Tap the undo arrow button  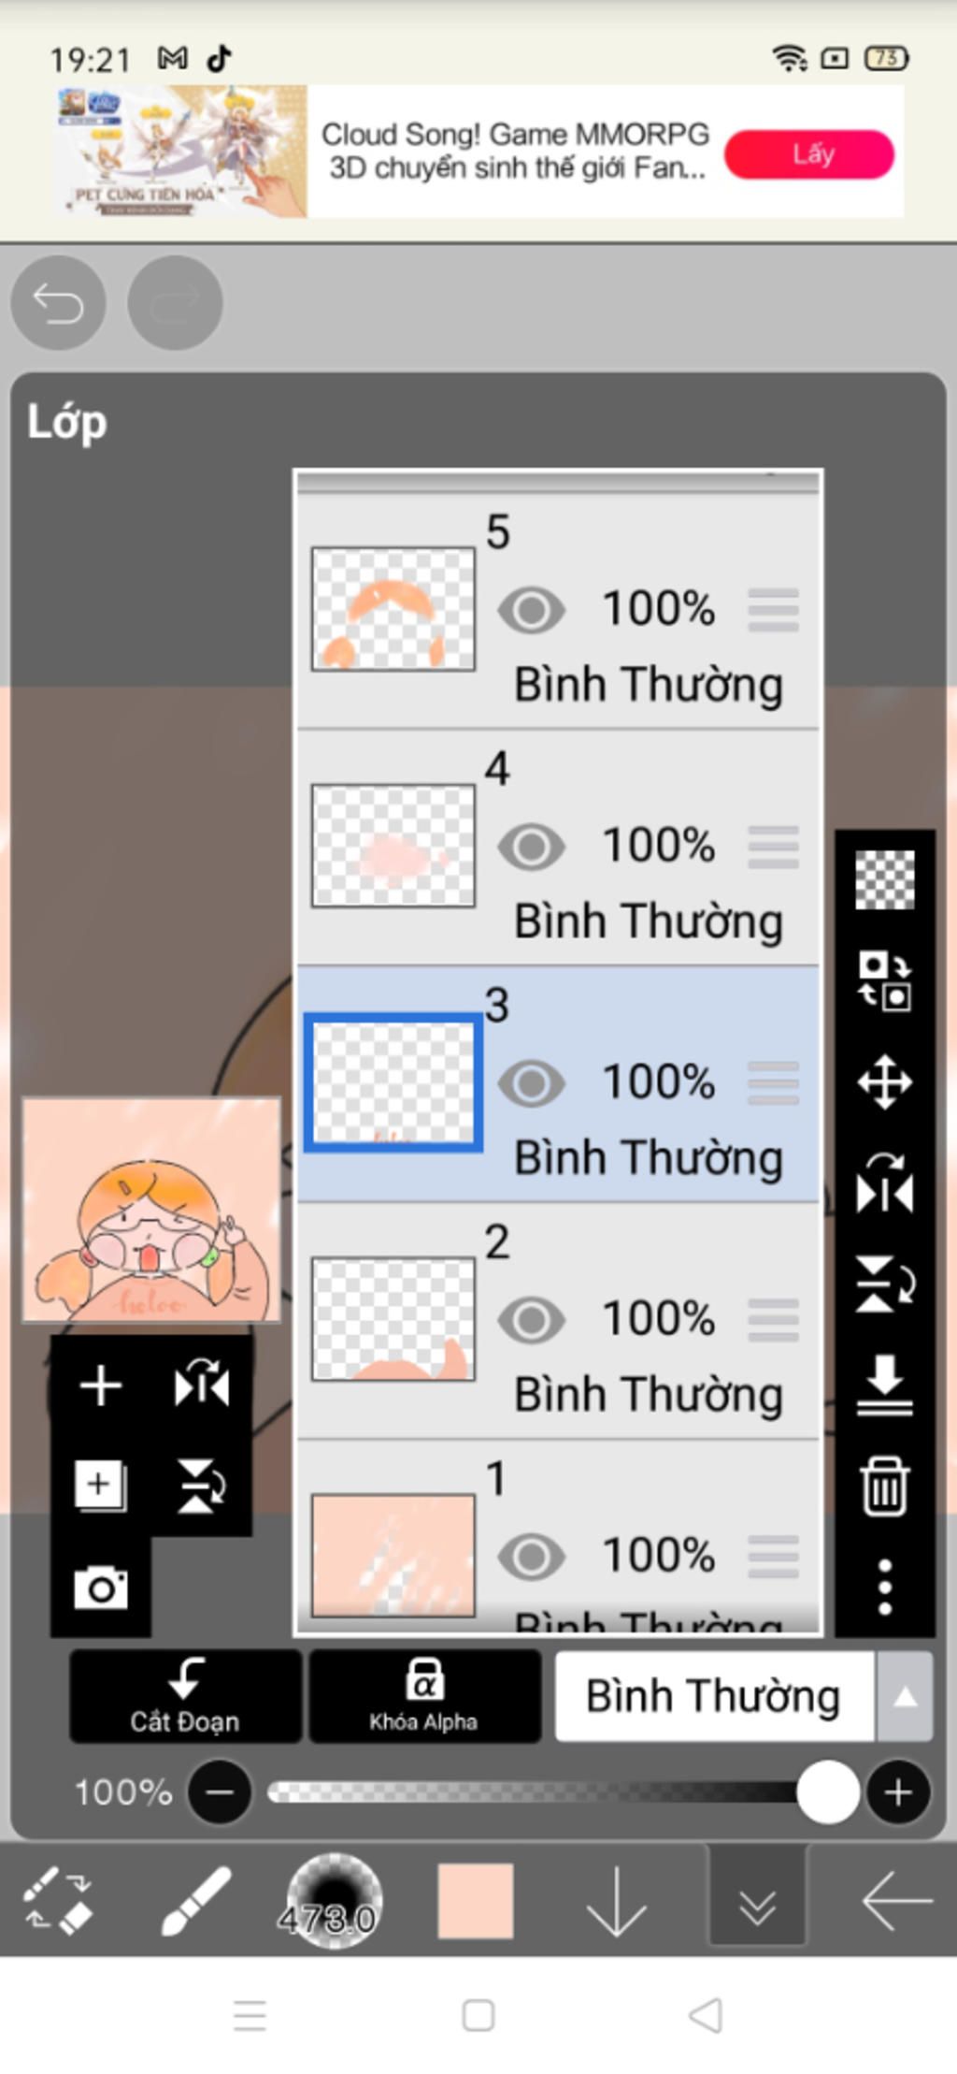click(58, 303)
